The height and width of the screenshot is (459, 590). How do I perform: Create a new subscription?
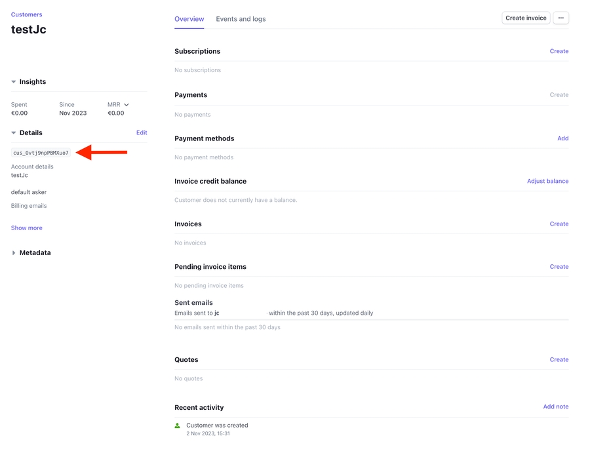point(559,51)
